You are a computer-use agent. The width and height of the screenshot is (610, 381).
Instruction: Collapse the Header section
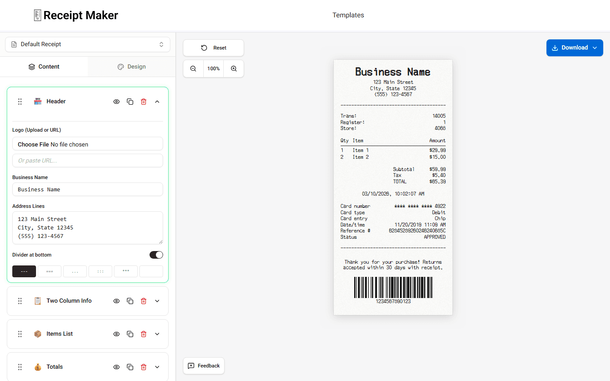coord(157,102)
